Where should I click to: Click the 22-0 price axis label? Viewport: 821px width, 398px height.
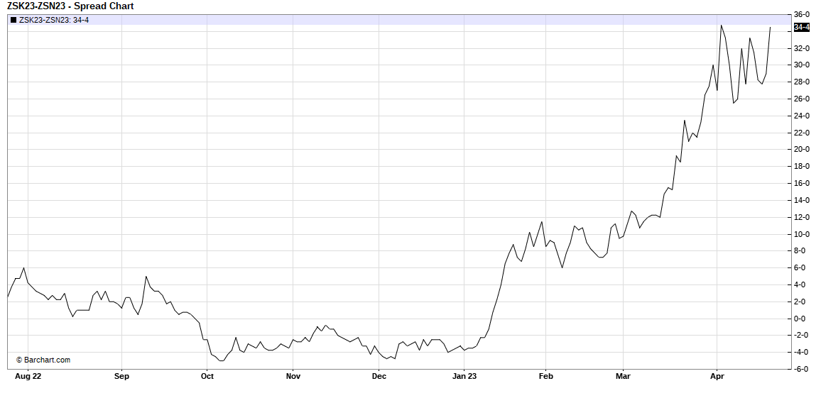tap(802, 133)
